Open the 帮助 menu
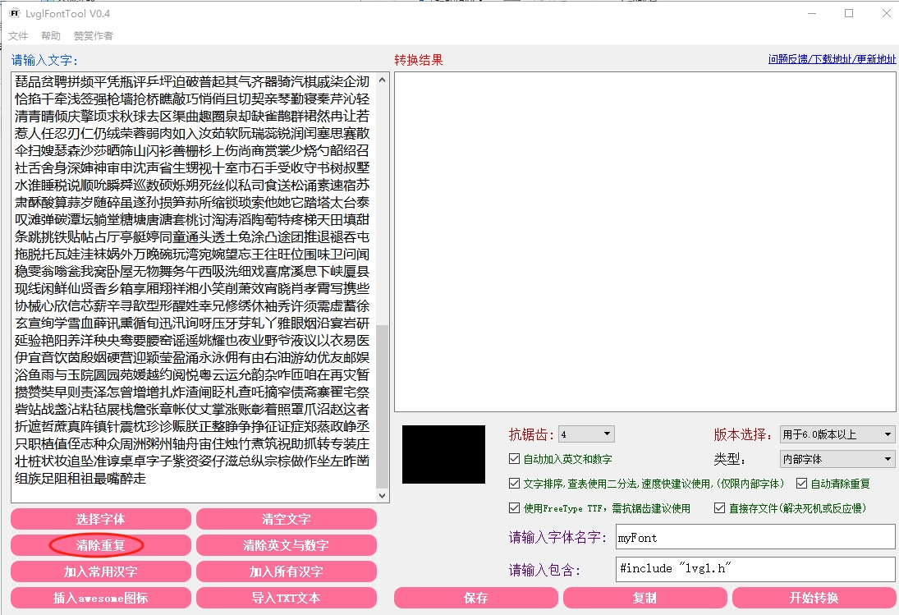899x615 pixels. (51, 36)
